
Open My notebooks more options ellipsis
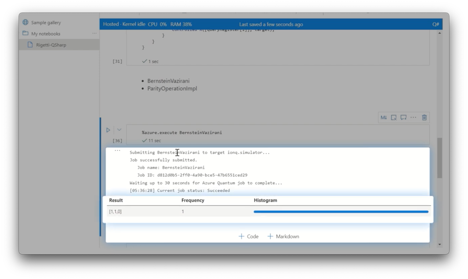94,33
